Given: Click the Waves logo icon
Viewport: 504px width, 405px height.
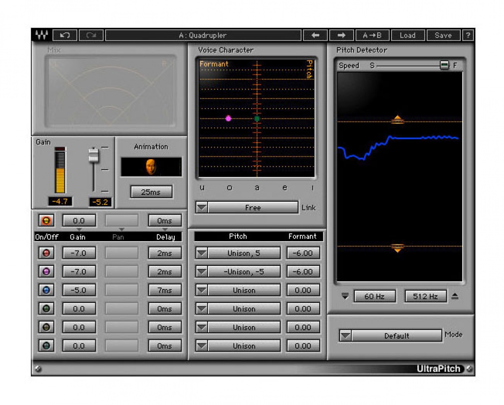Looking at the screenshot, I should pos(42,35).
